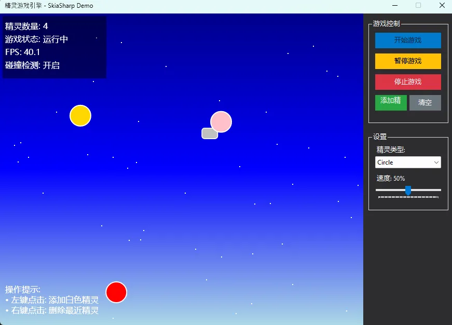Click the 精灵数量 counter text

(27, 26)
